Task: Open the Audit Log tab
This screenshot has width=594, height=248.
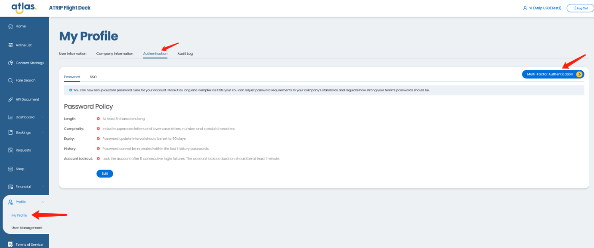Action: pos(185,54)
